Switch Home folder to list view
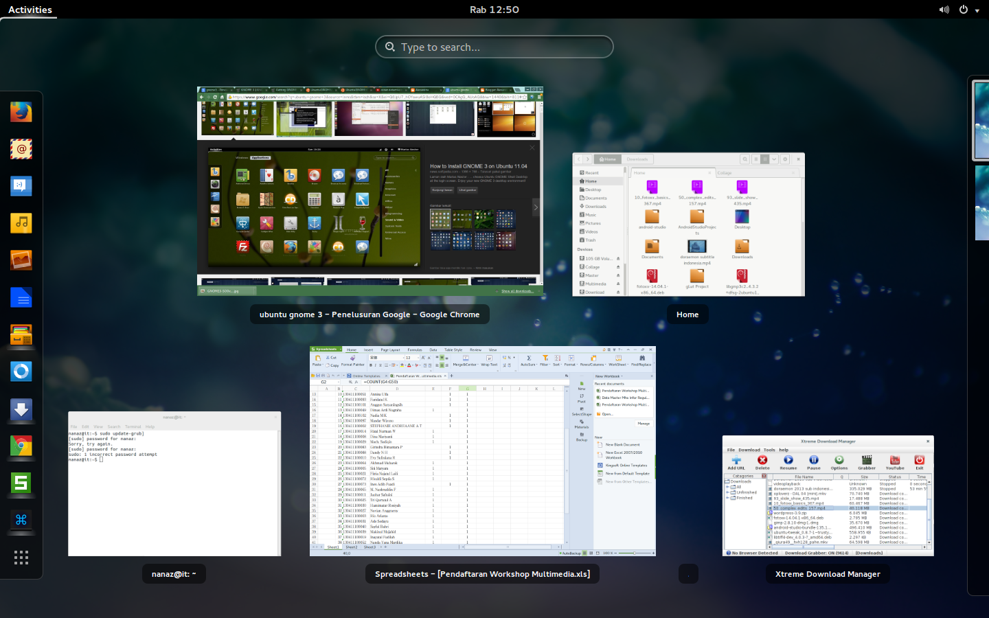 click(x=756, y=159)
